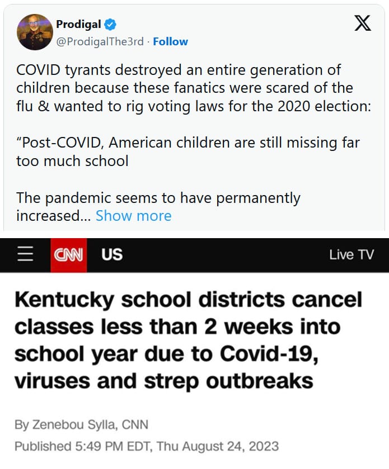389x469 pixels.
Task: Select the truncated "The pandemic seems" paragraph
Action: pyautogui.click(x=158, y=207)
